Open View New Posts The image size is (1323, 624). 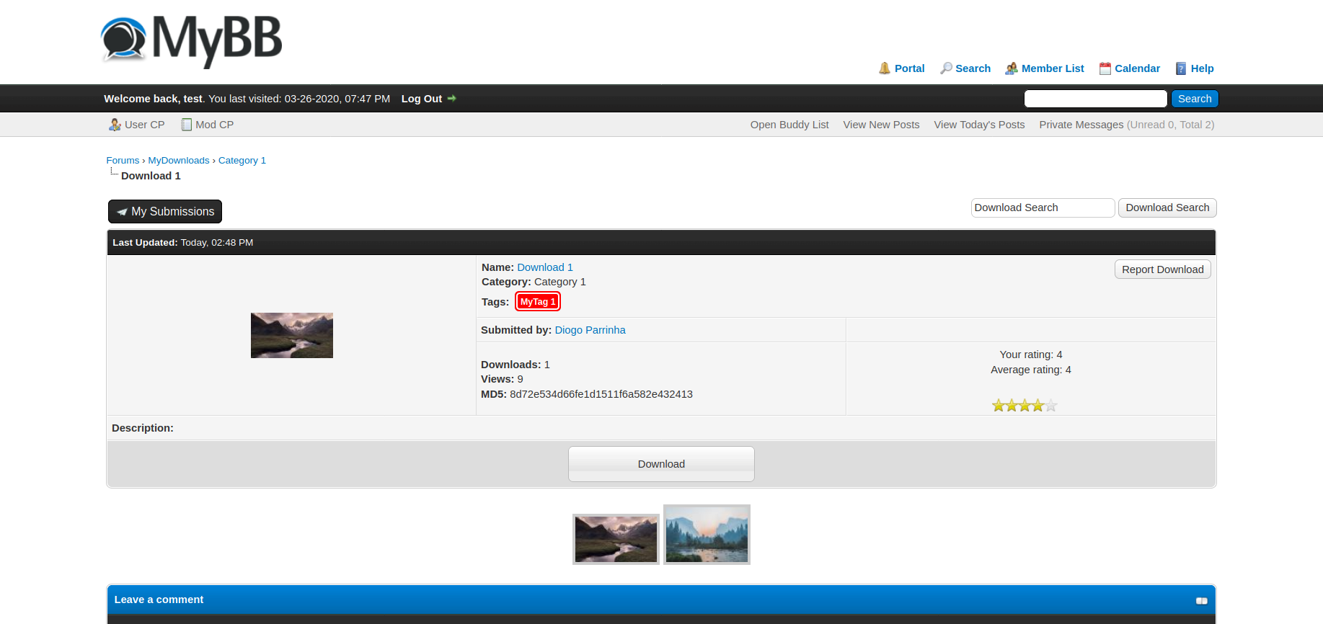pos(881,125)
